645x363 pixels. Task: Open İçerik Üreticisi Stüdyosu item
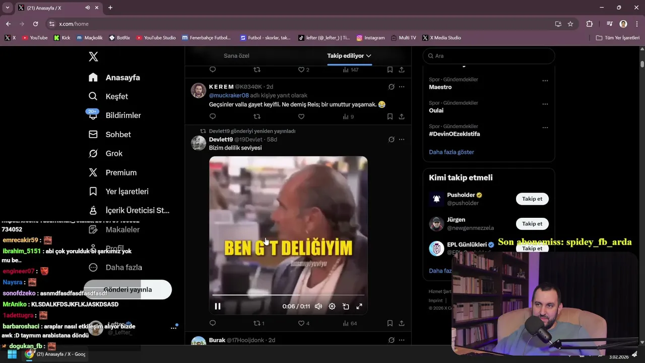129,210
